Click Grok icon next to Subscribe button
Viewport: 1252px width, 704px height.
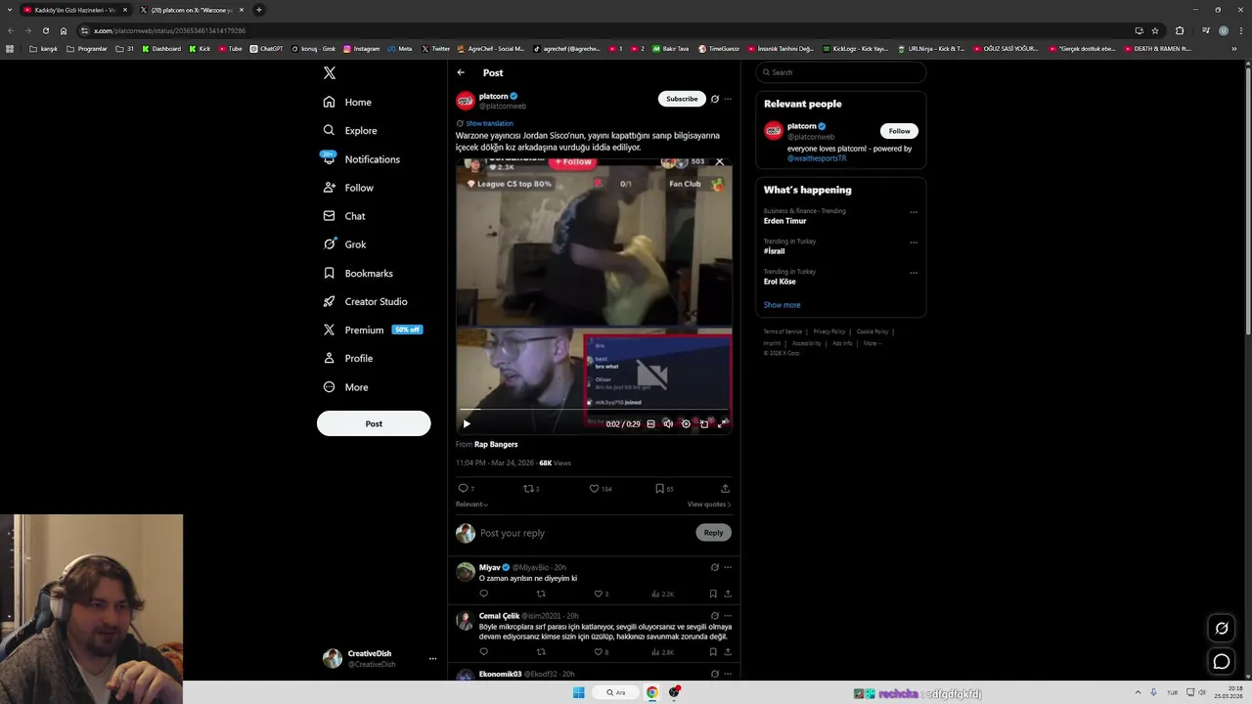click(715, 99)
